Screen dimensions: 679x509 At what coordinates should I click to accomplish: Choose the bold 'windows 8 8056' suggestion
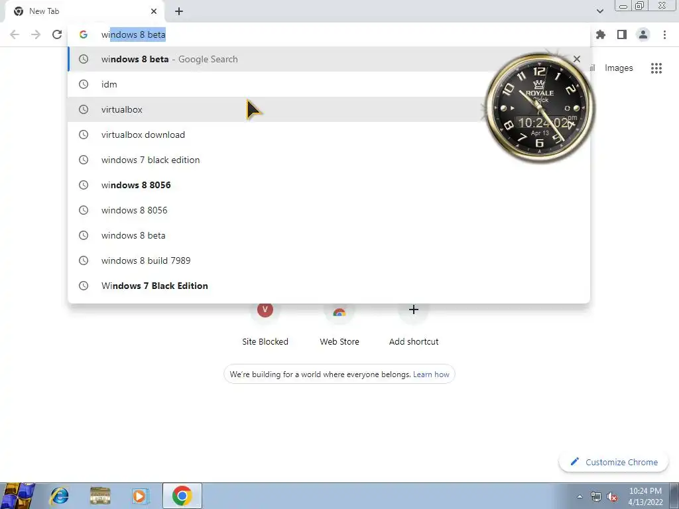click(x=329, y=185)
